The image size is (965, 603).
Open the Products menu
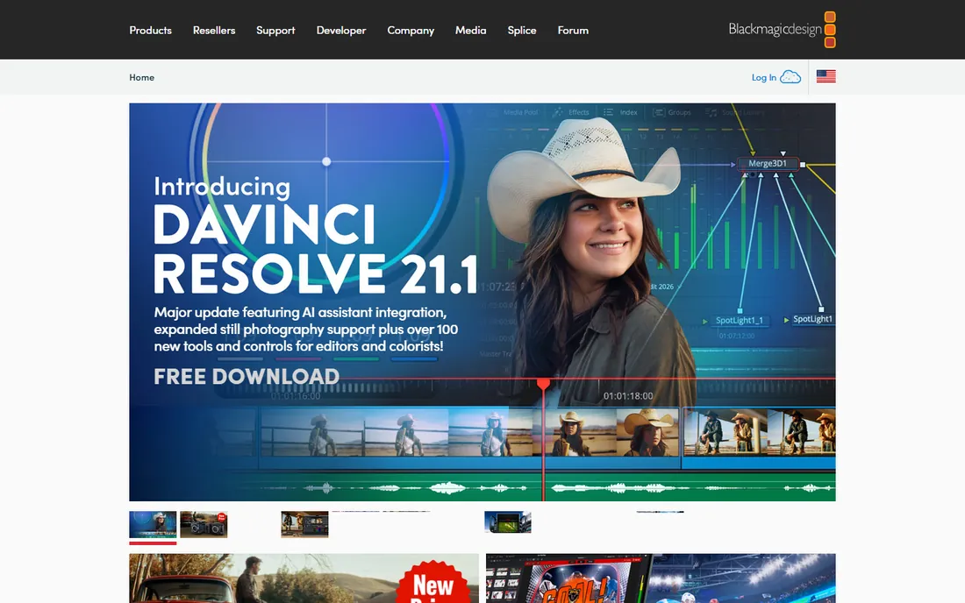pos(150,30)
